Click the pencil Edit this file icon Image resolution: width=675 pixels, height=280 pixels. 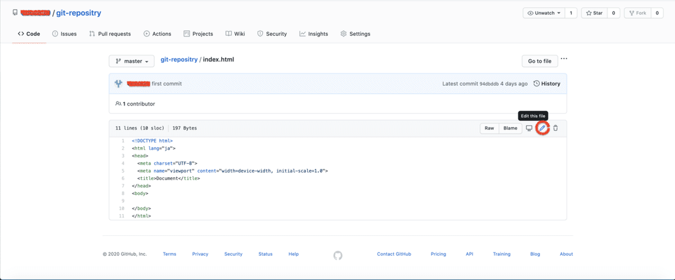click(x=542, y=128)
